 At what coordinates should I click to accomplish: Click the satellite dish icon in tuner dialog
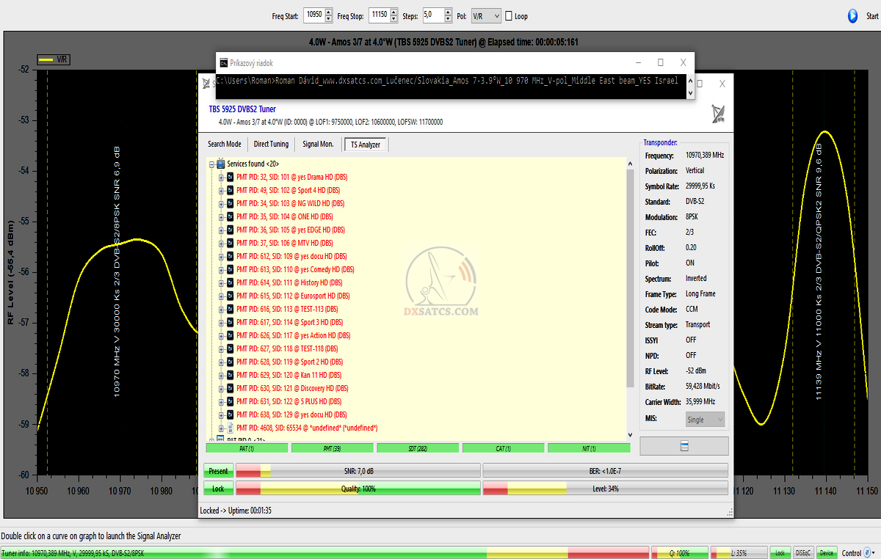[719, 114]
